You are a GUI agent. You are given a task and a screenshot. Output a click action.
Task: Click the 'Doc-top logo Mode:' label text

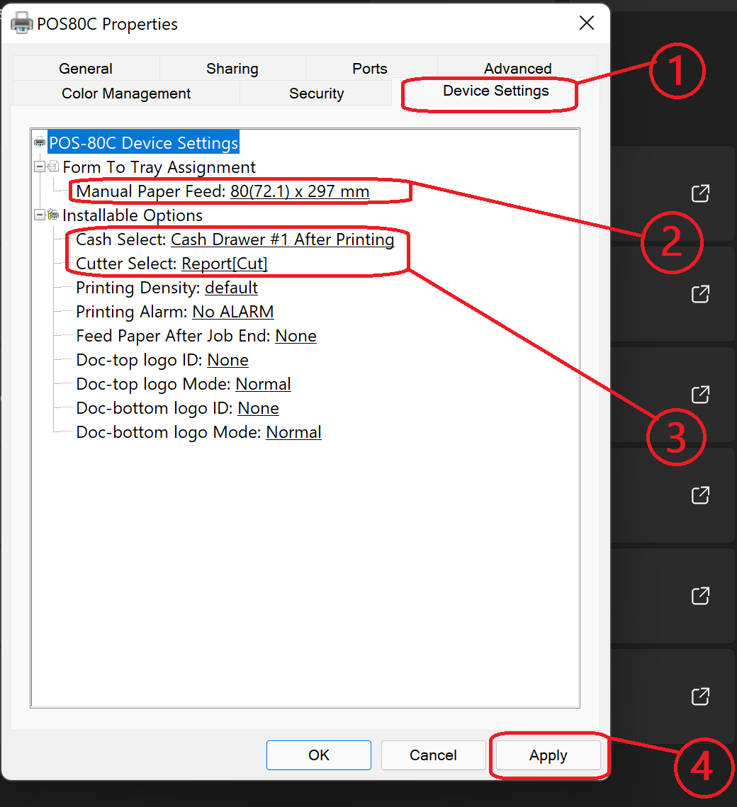(x=153, y=384)
